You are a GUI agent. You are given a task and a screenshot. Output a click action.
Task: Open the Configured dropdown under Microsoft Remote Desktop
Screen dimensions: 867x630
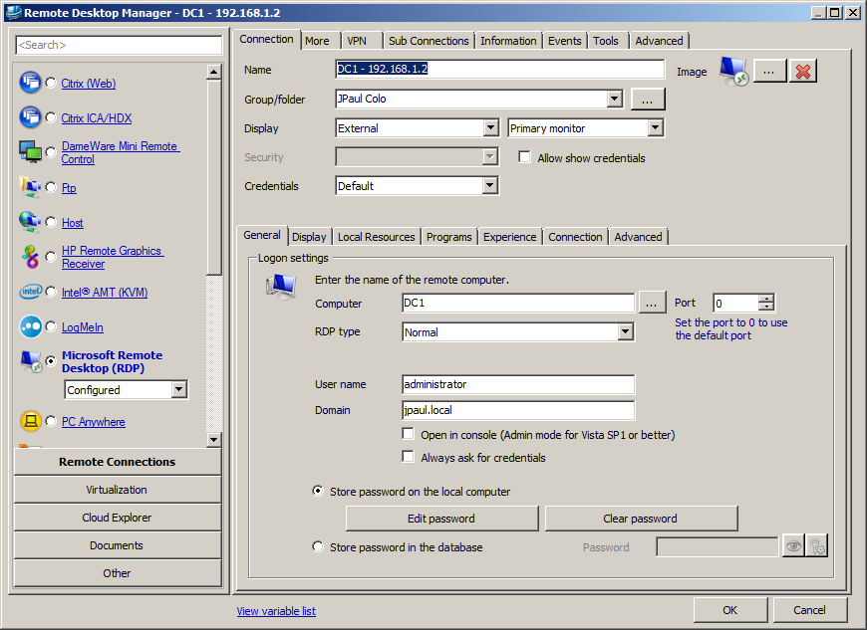click(178, 389)
